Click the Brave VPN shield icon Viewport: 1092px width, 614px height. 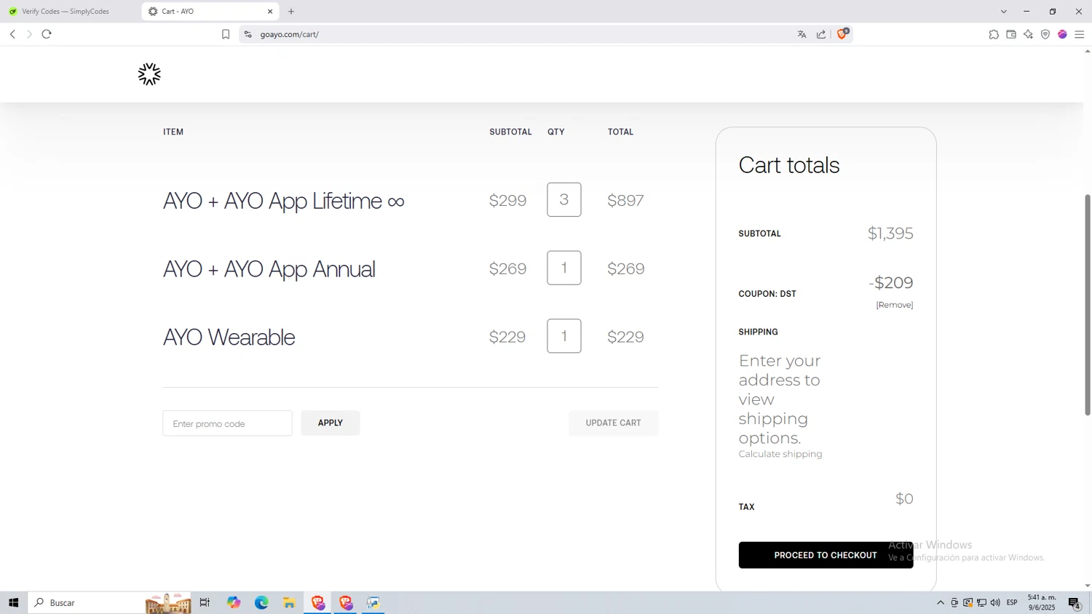(x=1045, y=34)
